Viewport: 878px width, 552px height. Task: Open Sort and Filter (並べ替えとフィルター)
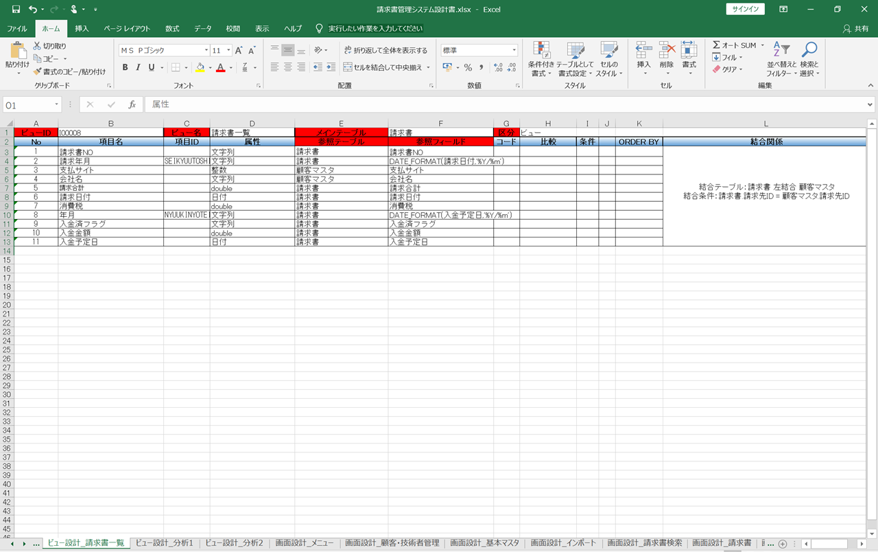782,59
